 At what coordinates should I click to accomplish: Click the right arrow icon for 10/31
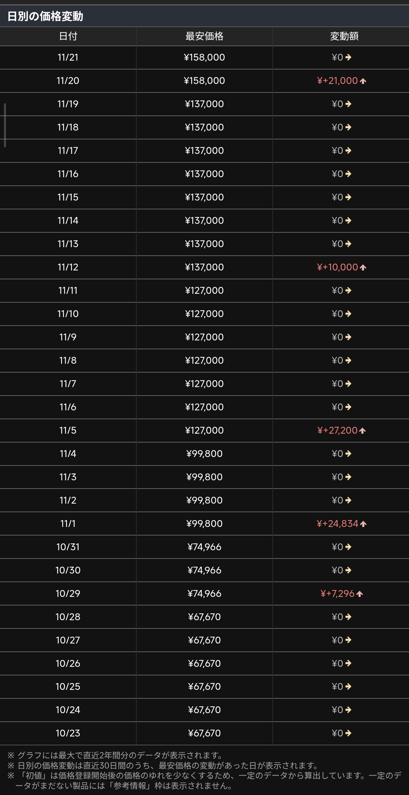coord(348,547)
